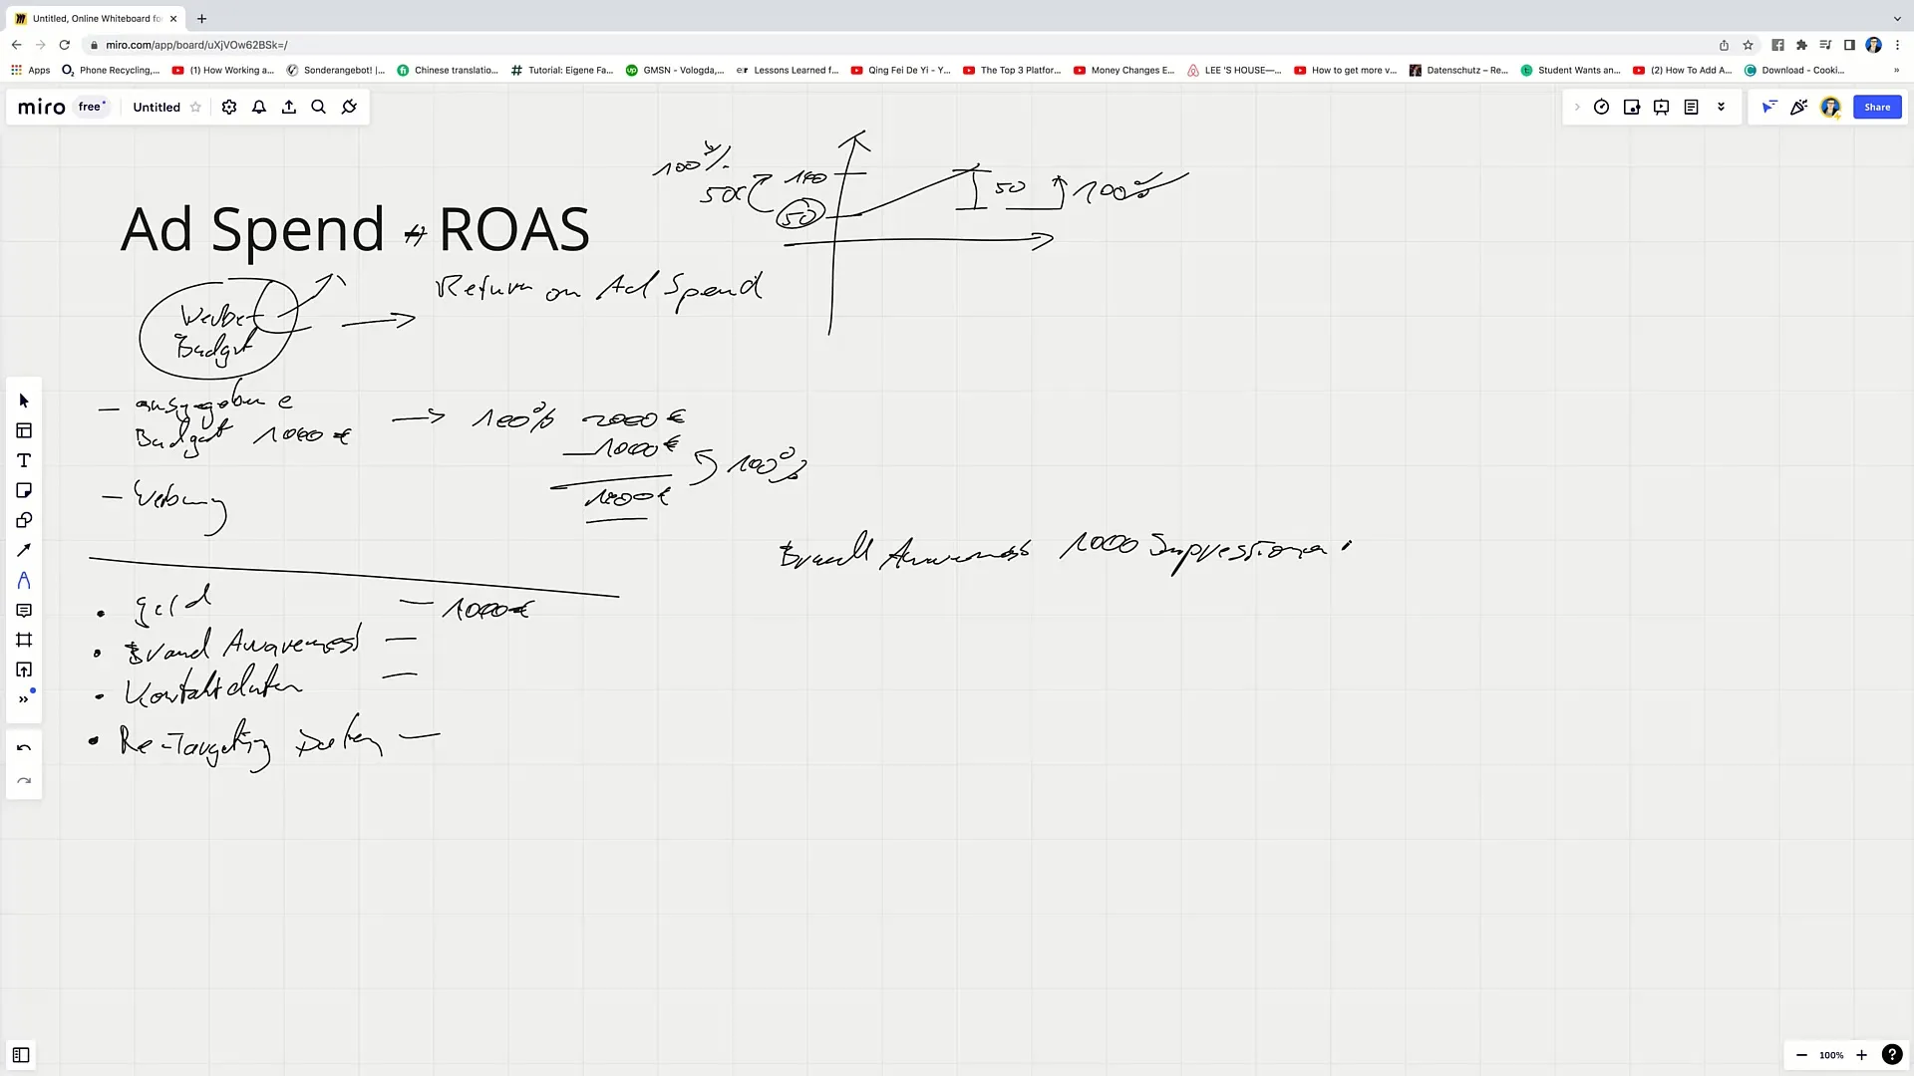Select the Select/Move tool in toolbar
This screenshot has height=1076, width=1914.
click(x=24, y=401)
